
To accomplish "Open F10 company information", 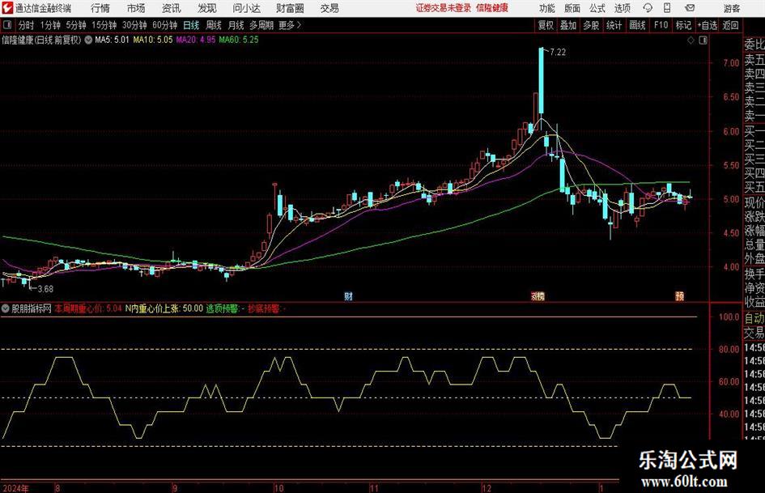I will (661, 25).
